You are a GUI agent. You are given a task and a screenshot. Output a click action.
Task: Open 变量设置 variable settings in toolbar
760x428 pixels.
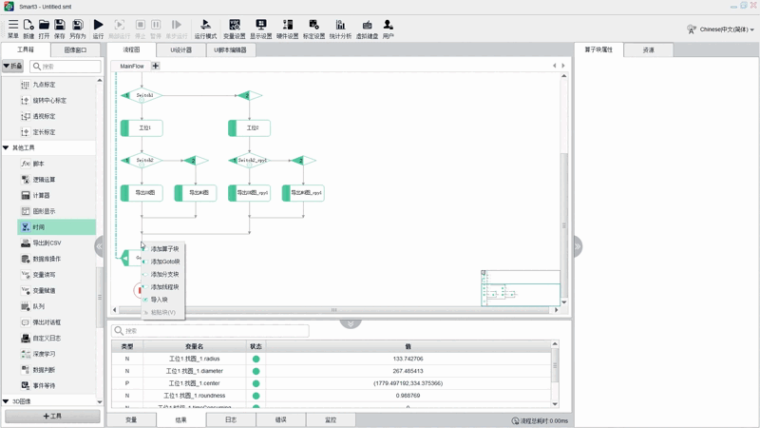click(234, 25)
